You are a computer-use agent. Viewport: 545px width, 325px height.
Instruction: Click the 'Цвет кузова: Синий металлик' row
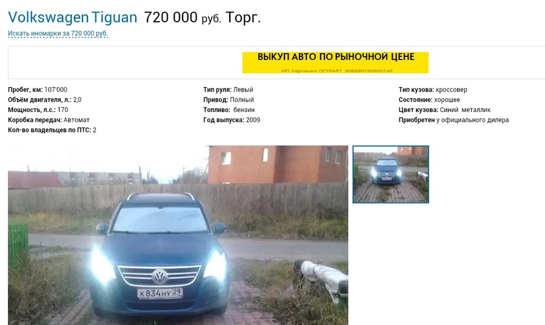click(444, 110)
